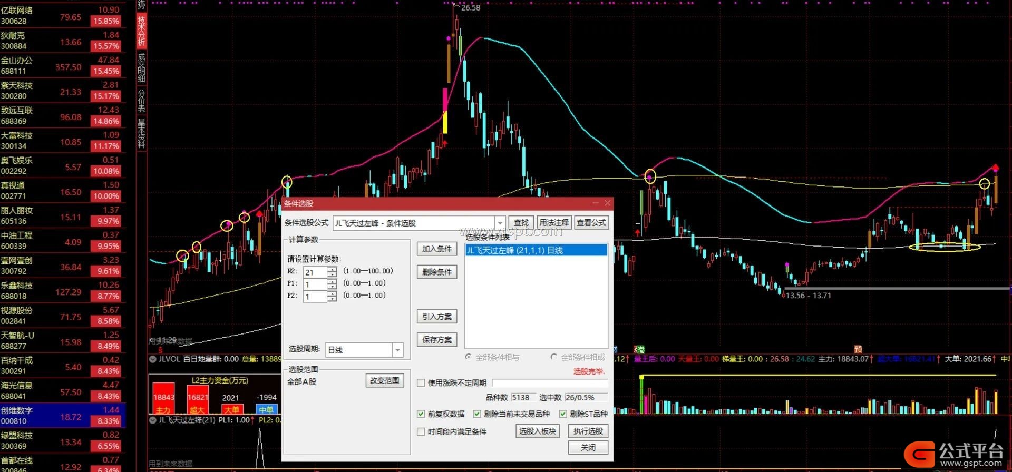Click the 删除条件 button

pyautogui.click(x=437, y=272)
